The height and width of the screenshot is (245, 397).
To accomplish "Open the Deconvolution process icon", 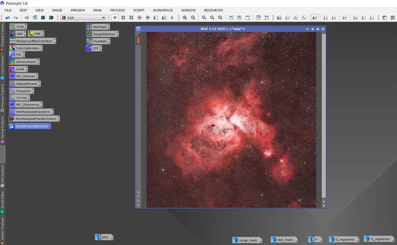I will point(26,62).
